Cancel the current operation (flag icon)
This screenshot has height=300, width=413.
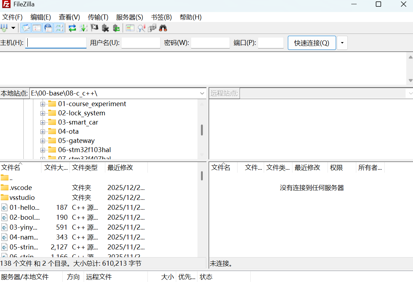94,28
